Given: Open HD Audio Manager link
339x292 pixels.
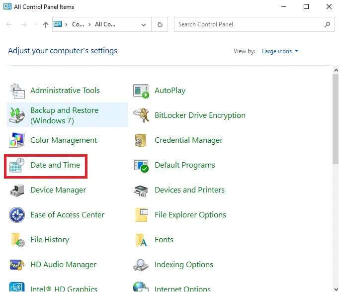Looking at the screenshot, I should point(63,265).
